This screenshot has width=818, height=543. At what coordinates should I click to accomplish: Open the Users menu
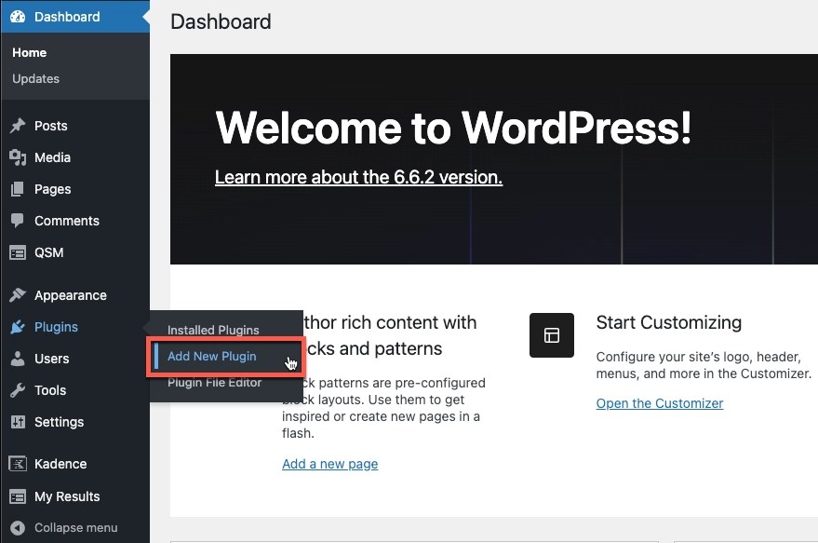pos(51,359)
